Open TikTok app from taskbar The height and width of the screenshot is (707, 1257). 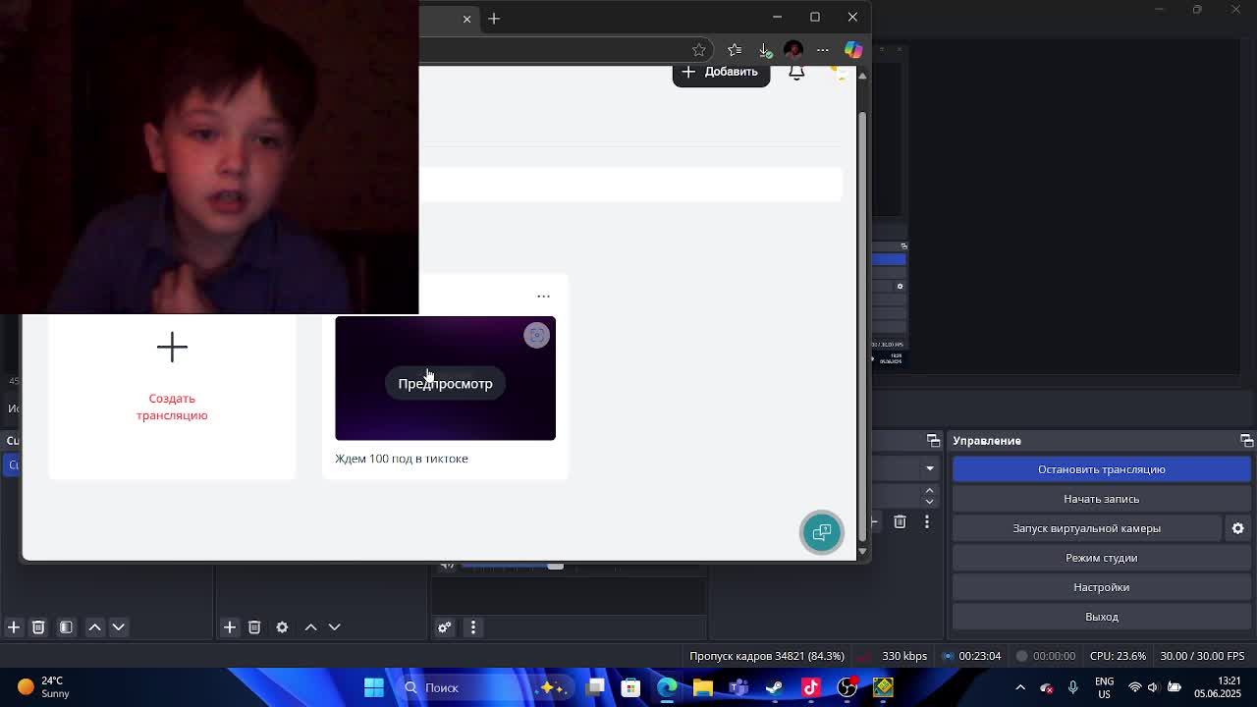pyautogui.click(x=811, y=687)
